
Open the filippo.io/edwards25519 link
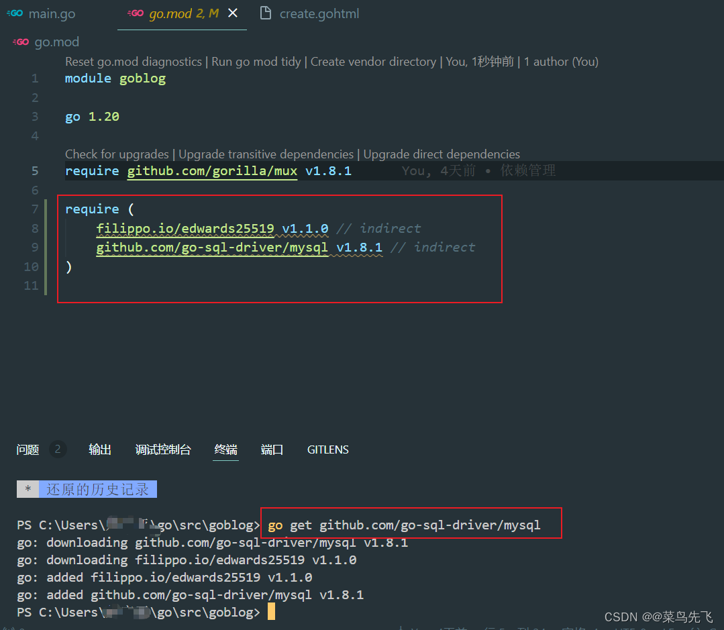point(186,228)
